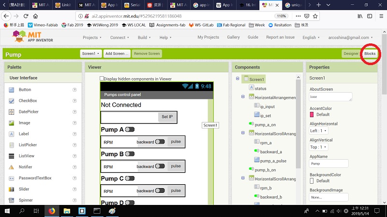This screenshot has width=387, height=217.
Task: Open help for Label component
Action: click(74, 134)
